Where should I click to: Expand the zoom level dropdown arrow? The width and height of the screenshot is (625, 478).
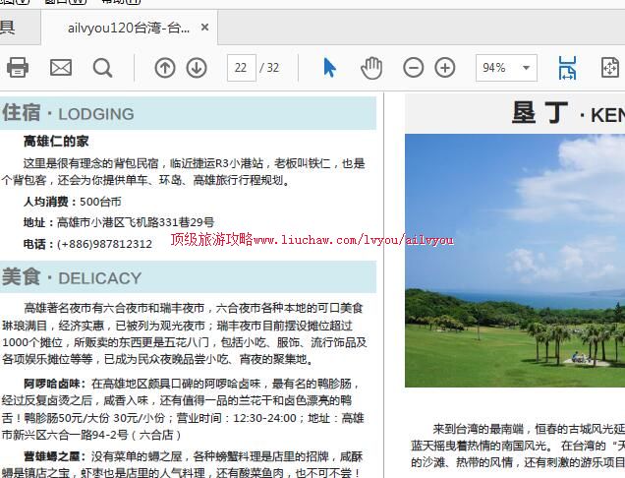point(526,68)
